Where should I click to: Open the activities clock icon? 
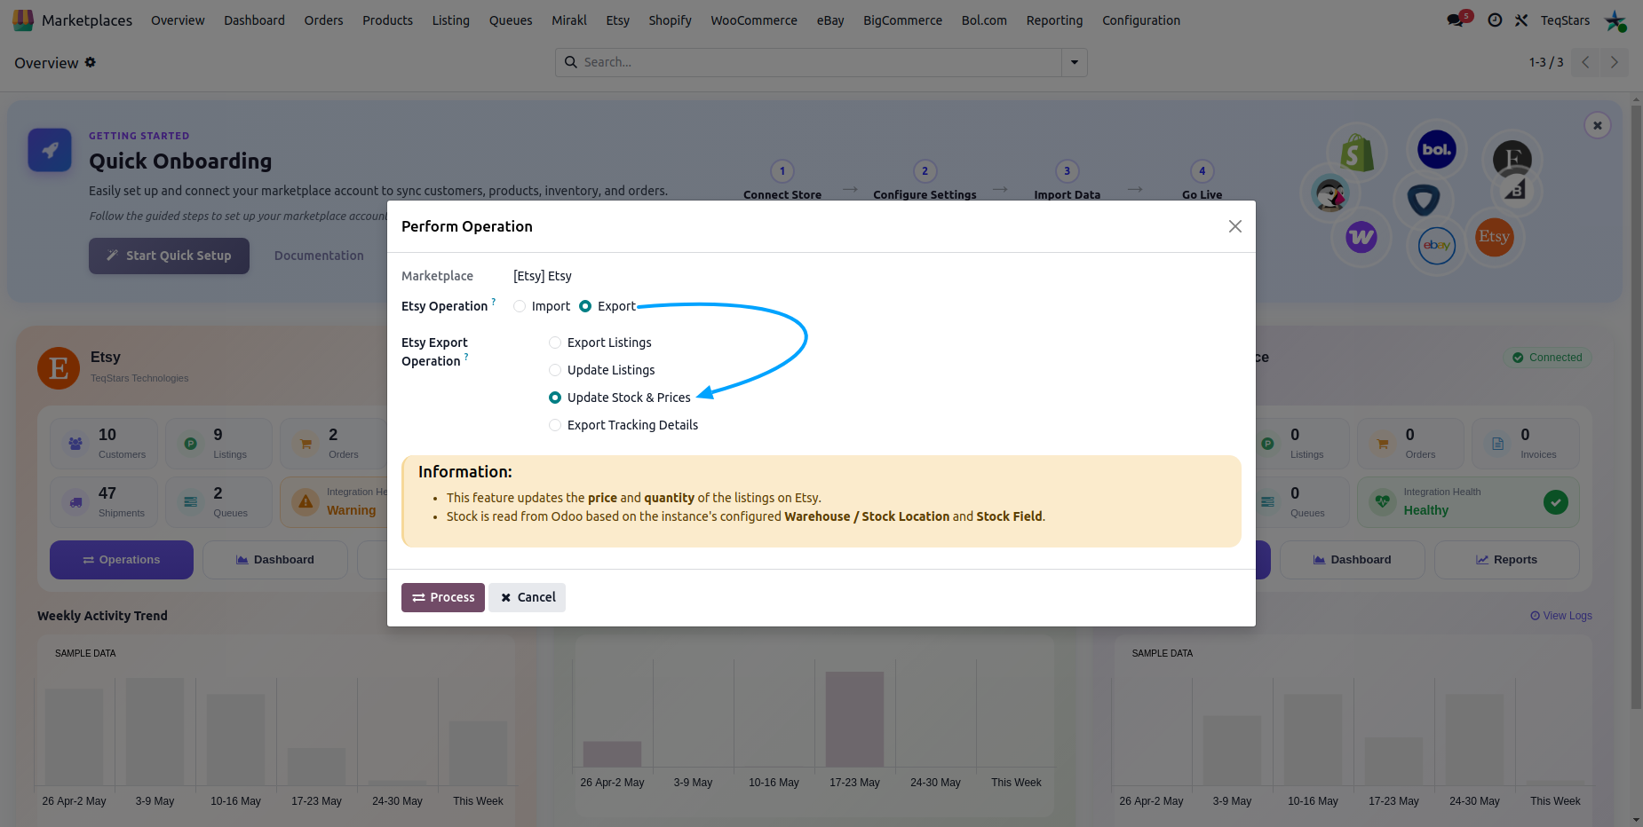pyautogui.click(x=1495, y=20)
